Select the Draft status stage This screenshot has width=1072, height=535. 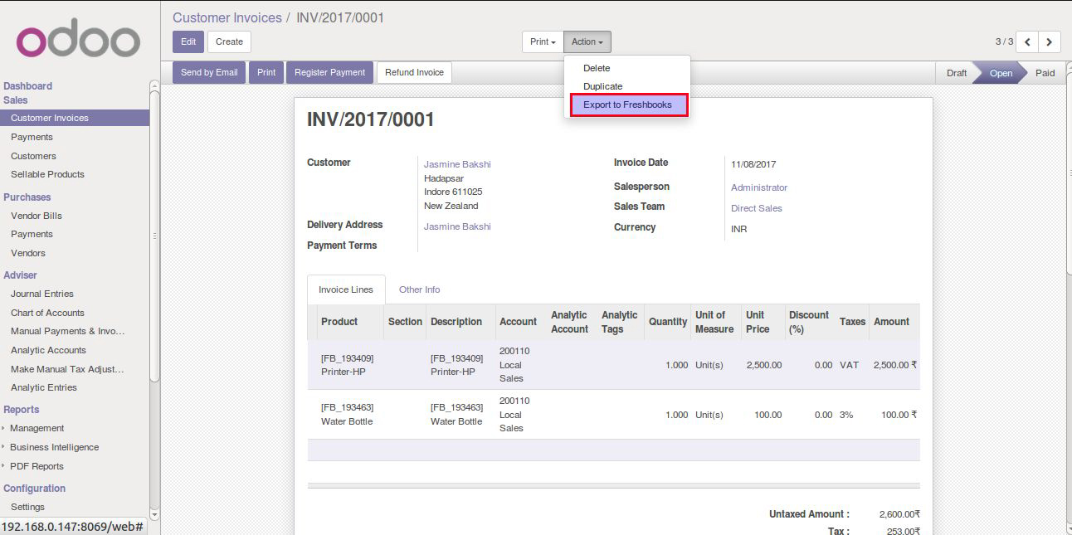pyautogui.click(x=957, y=73)
